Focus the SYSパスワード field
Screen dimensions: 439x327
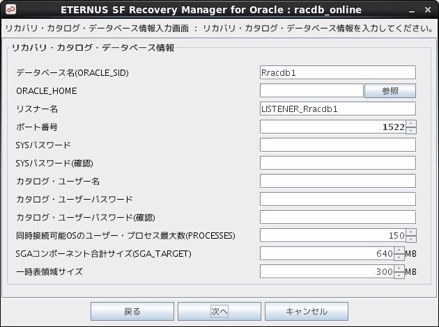[338, 145]
